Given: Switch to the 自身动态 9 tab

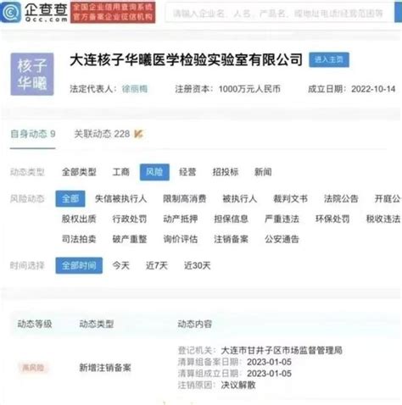Looking at the screenshot, I should pyautogui.click(x=33, y=134).
